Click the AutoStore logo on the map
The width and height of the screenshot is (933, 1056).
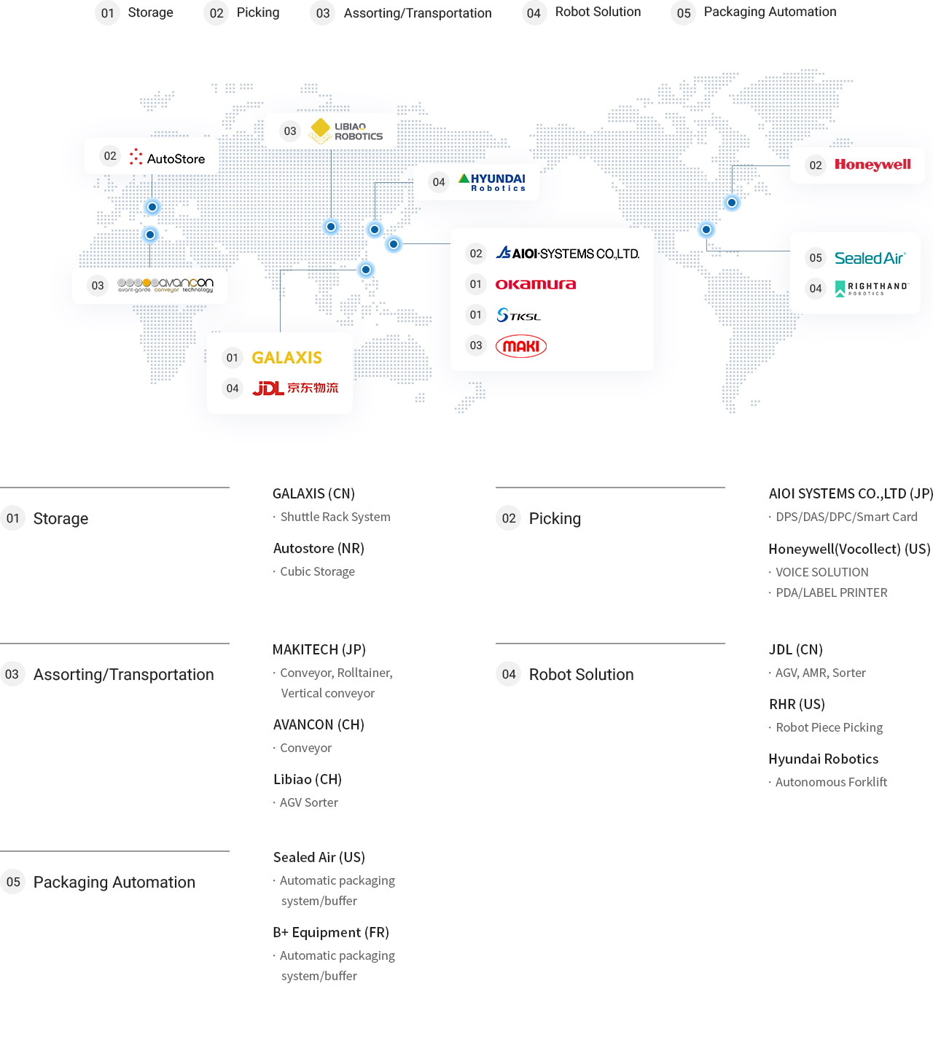[167, 157]
